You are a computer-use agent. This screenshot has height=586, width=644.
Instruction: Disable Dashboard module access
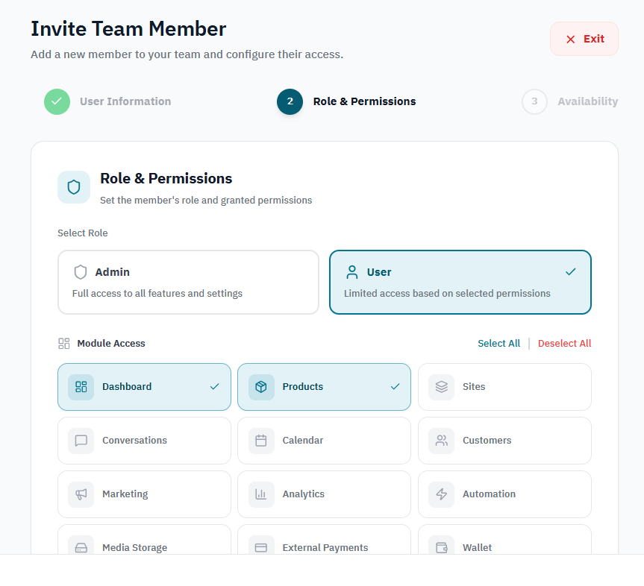(x=144, y=386)
